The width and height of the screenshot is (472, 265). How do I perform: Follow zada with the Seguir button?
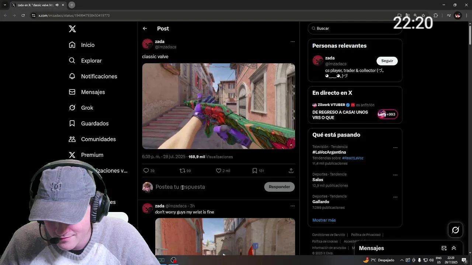coord(387,61)
